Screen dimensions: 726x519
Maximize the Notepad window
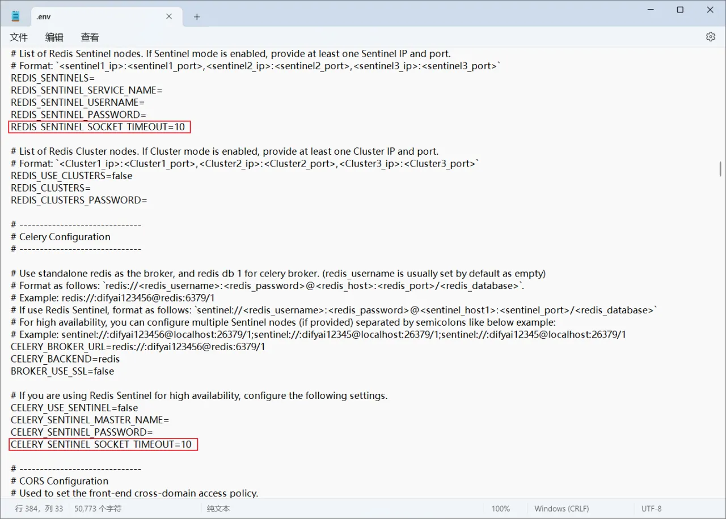pos(680,10)
